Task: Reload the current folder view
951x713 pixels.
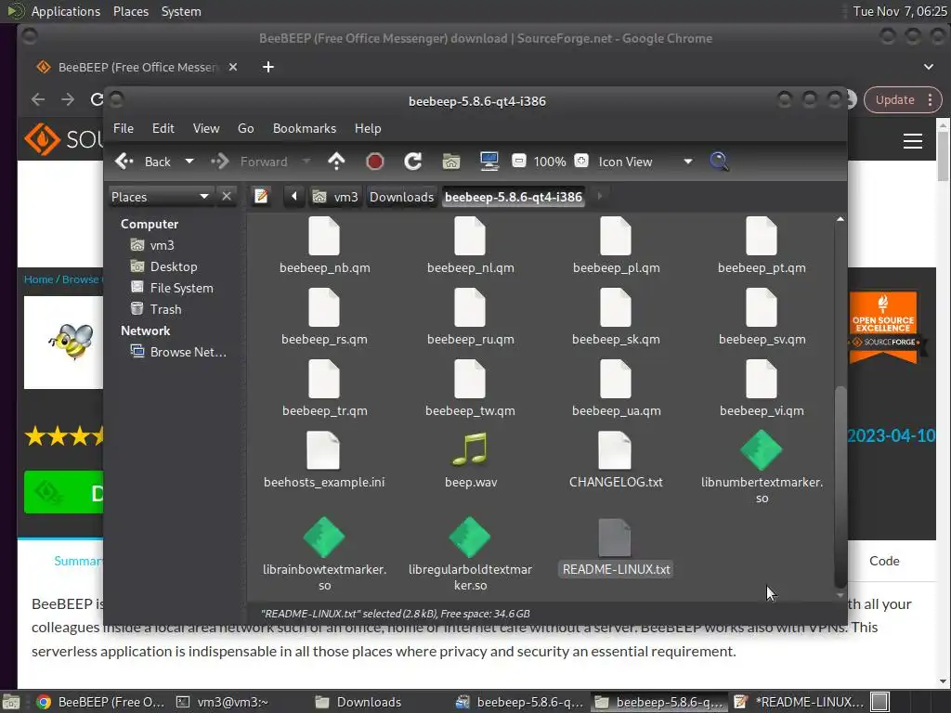Action: (x=413, y=162)
